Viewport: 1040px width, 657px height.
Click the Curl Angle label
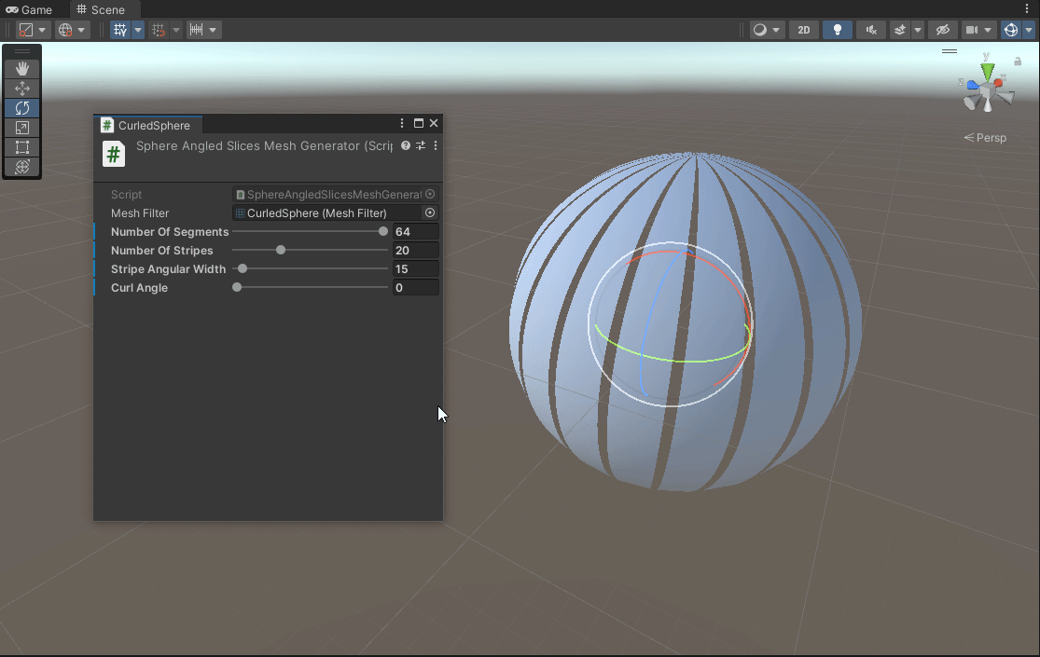(x=139, y=287)
